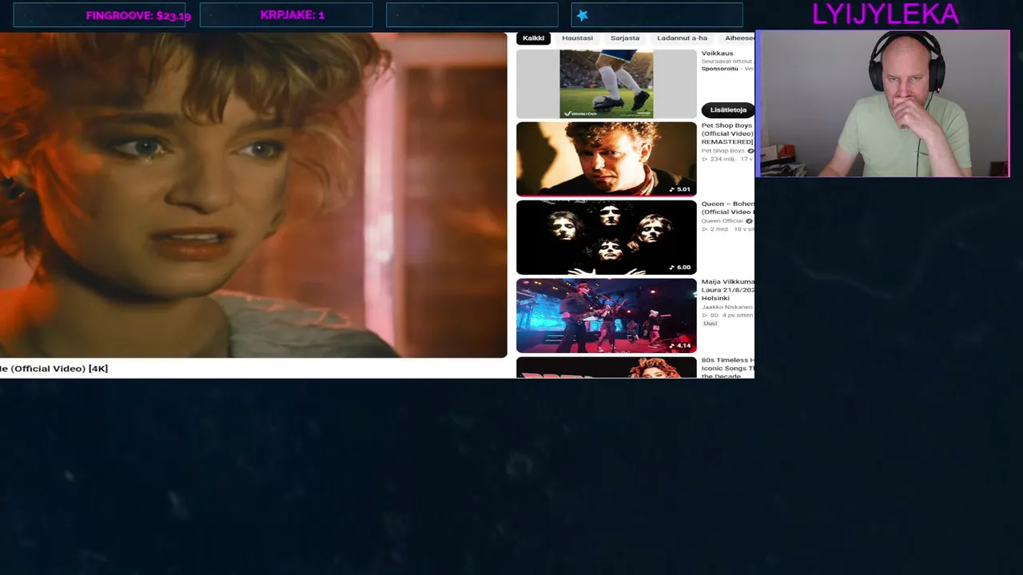Click the Queen – Bohemian video title

[x=727, y=208]
